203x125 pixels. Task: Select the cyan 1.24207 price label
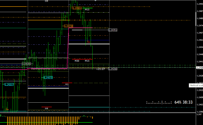click(9, 85)
